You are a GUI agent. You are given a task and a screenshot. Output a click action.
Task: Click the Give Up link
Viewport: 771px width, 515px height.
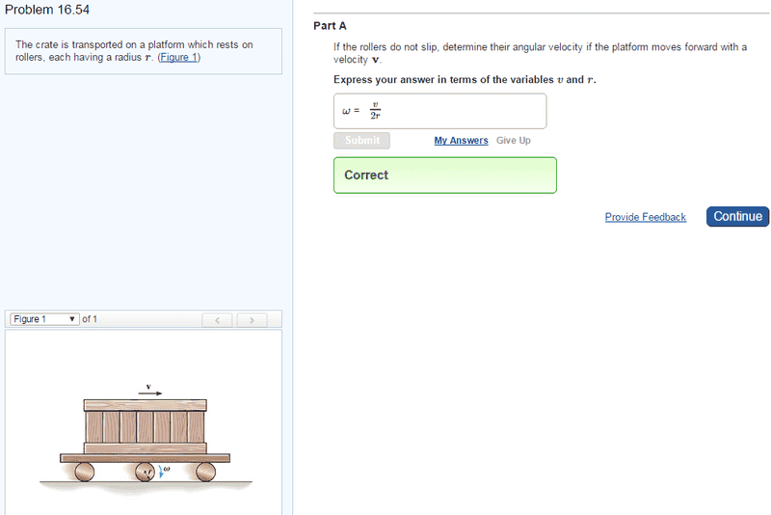click(513, 141)
